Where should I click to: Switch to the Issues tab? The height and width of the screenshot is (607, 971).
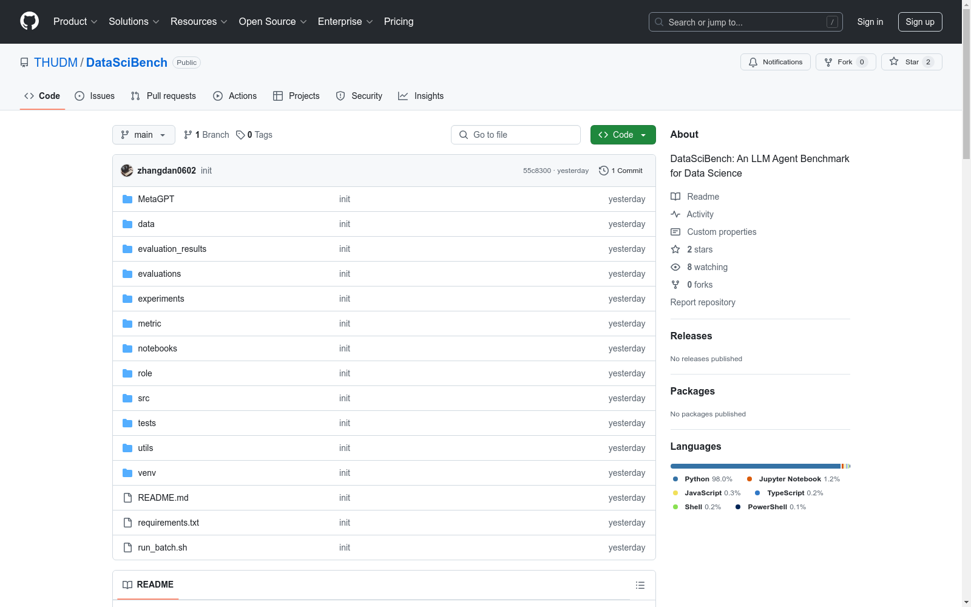[x=95, y=96]
